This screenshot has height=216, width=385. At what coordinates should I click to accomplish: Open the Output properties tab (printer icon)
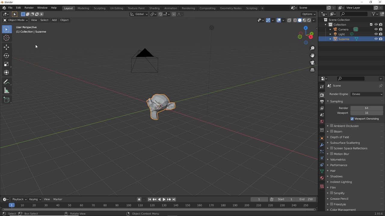coord(322,101)
